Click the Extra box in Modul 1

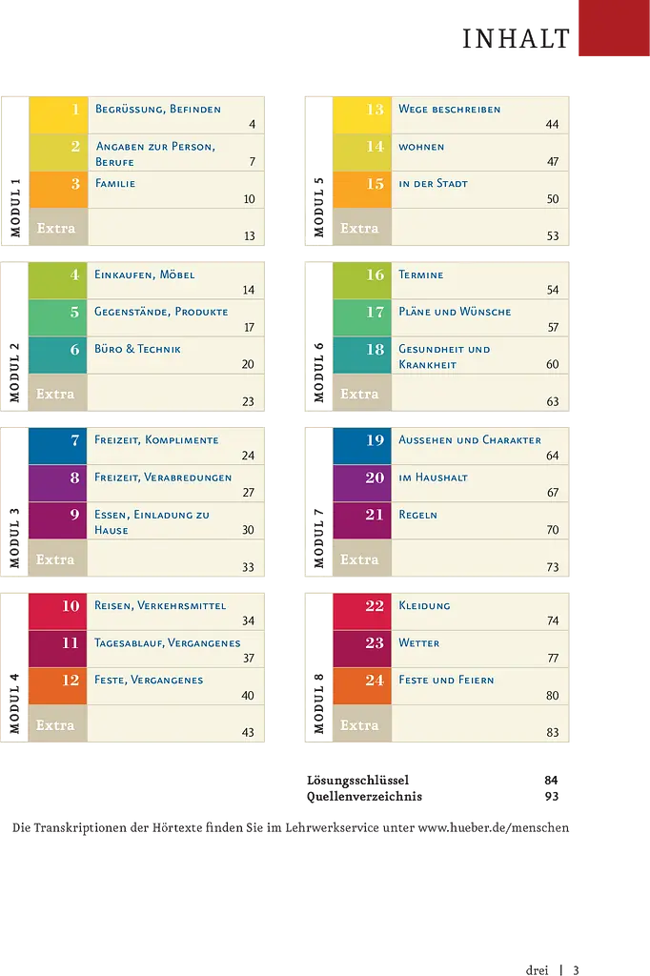58,227
